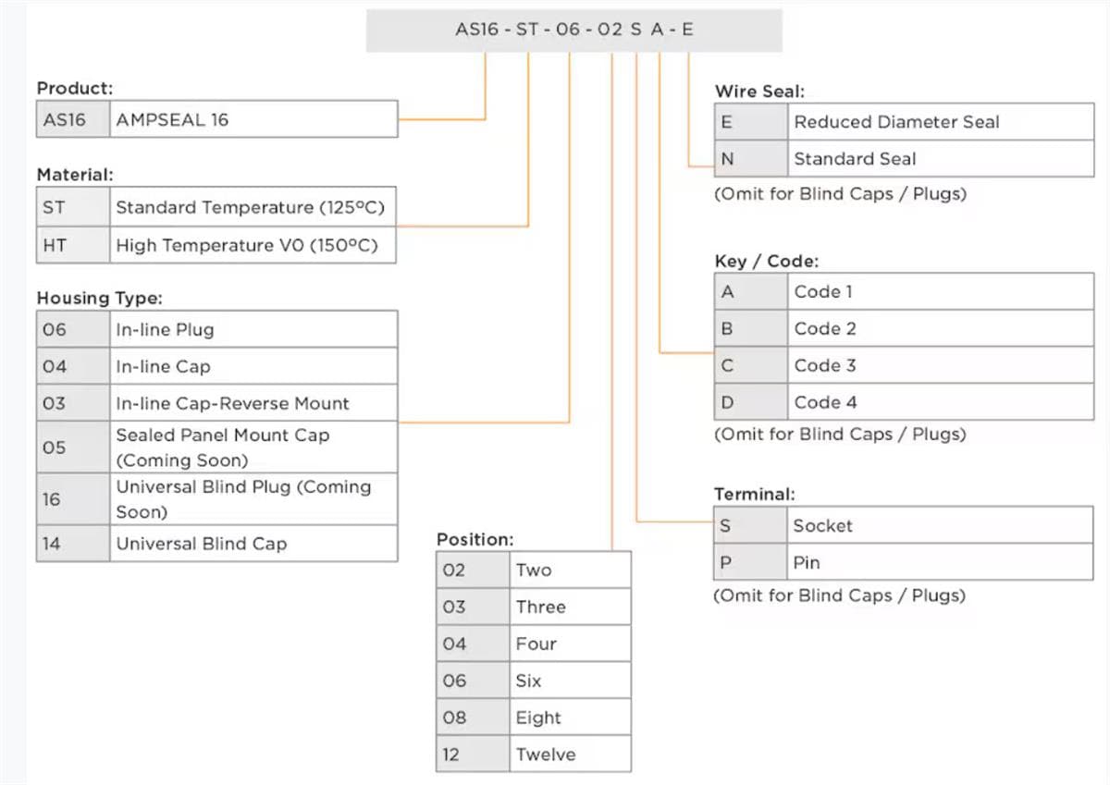Screen dimensions: 1110x785
Task: Click the AMPSEAL 16 product name cell
Action: 253,119
